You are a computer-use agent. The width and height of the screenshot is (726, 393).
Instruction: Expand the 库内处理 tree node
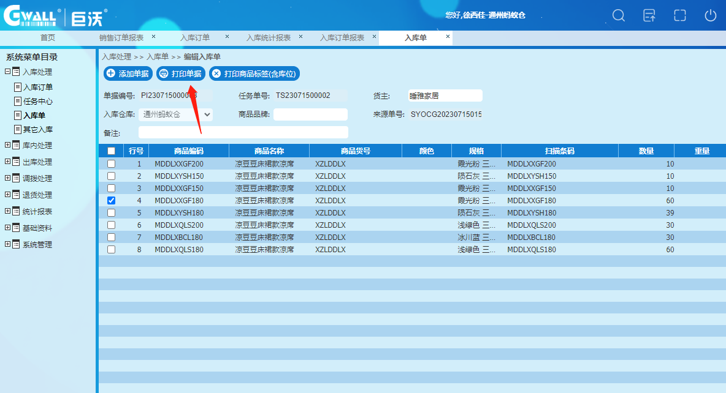coord(7,146)
